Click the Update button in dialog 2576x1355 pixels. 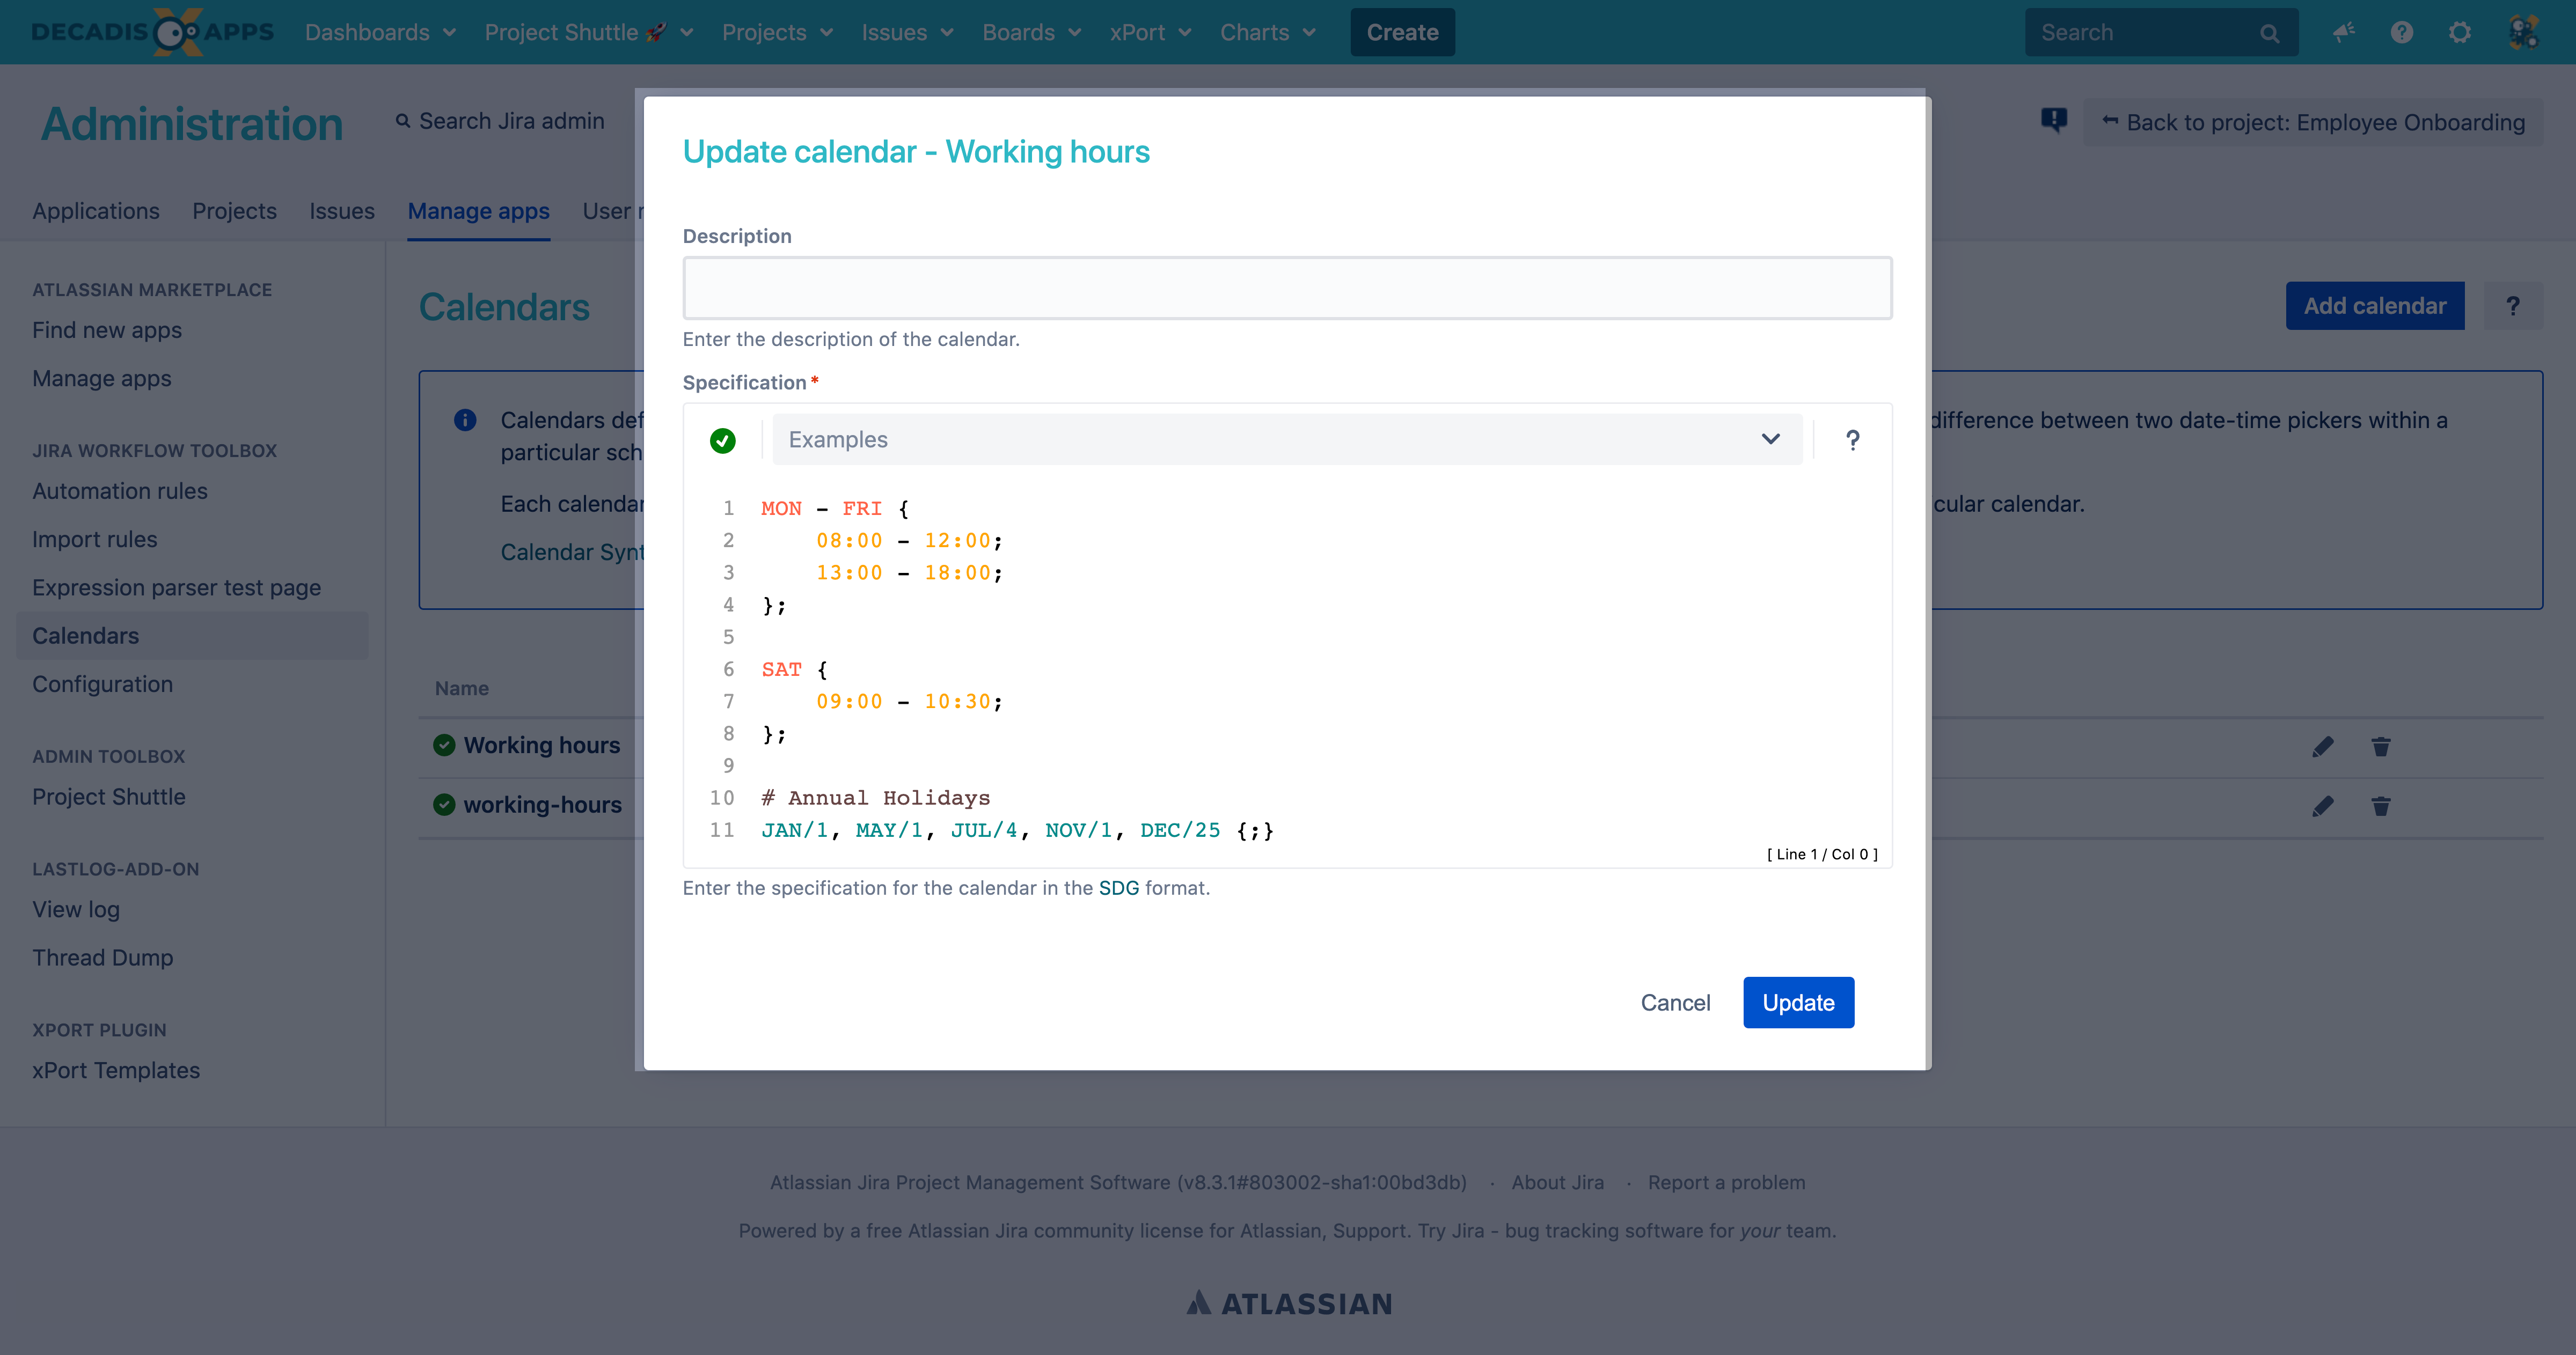(x=1798, y=1002)
